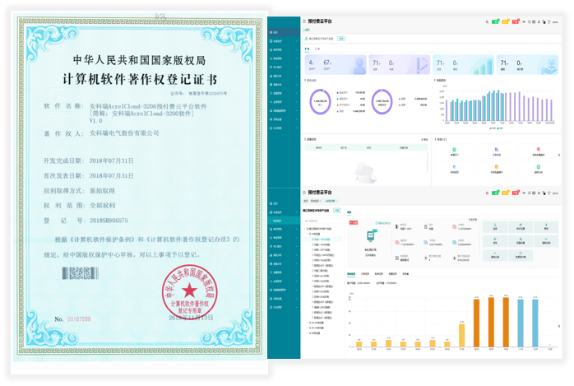
Task: Expand the last sidebar menu in upper dashboard
Action: tap(284, 128)
